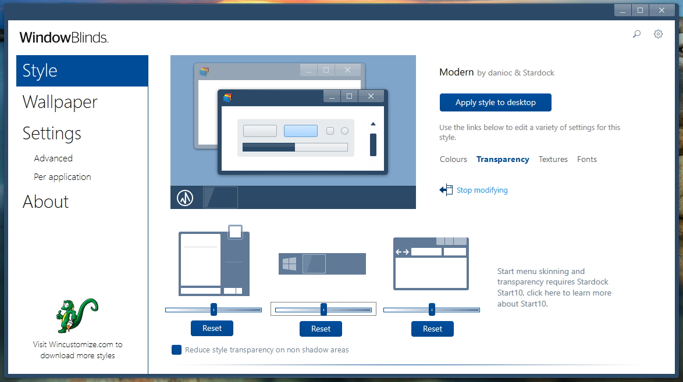Image resolution: width=683 pixels, height=382 pixels.
Task: Click the Wincustomize green lizard mascot
Action: coord(77,315)
